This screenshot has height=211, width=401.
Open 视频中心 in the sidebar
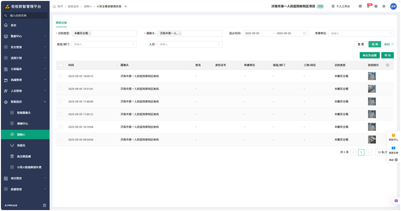pos(22,123)
